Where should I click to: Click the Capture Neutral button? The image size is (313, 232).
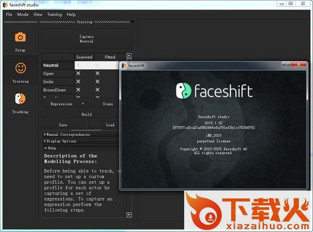(87, 39)
